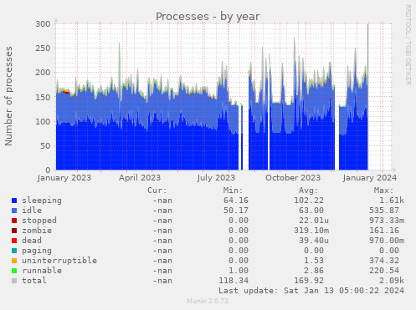Click zombie max value 161.16
Viewport: 416px width, 310px height.
pyautogui.click(x=384, y=231)
